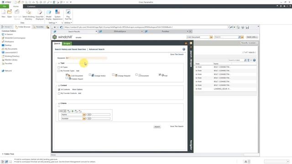Switch to the Folder Browser tab
Viewport: 292px width, 164px height.
[x=23, y=27]
